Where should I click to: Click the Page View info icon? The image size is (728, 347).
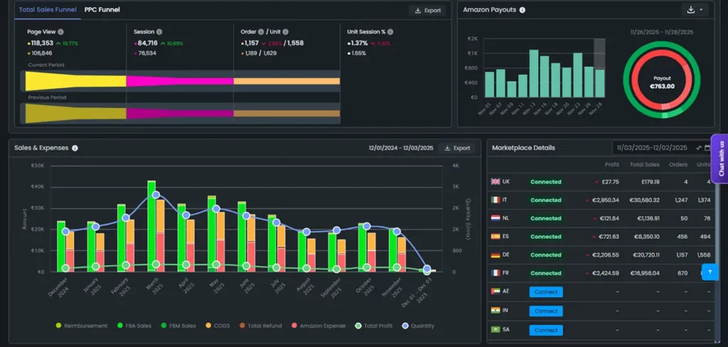coord(60,32)
